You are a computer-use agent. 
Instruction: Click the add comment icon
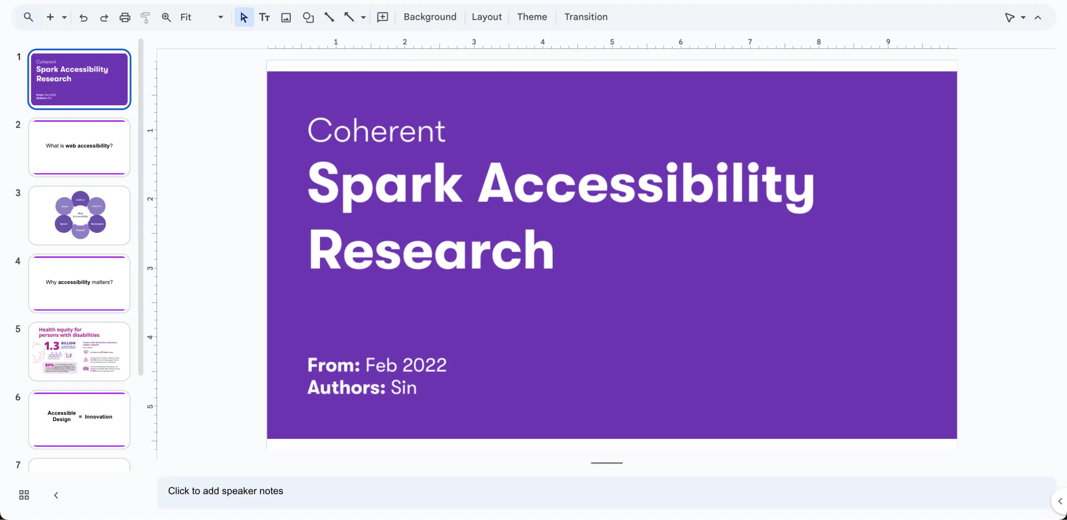[382, 17]
